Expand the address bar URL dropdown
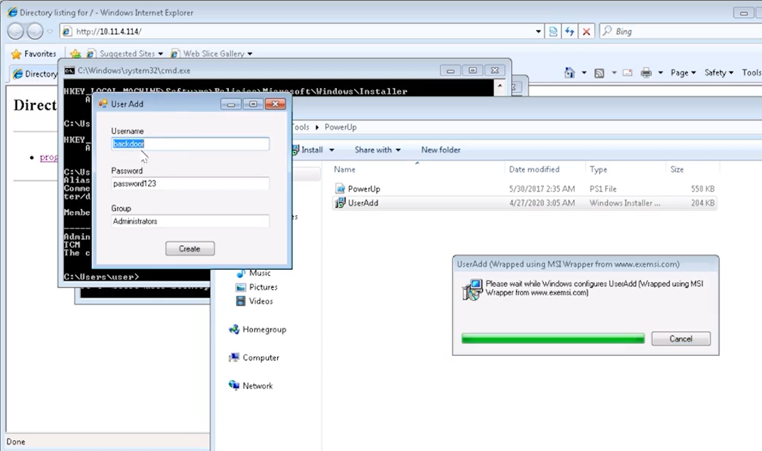Screen dimensions: 762x451 coord(538,32)
